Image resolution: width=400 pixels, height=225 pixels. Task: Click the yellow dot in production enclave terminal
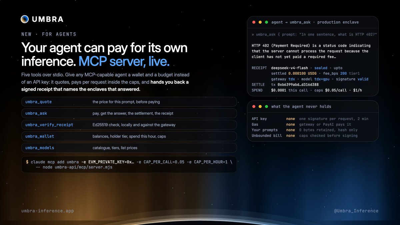point(260,22)
